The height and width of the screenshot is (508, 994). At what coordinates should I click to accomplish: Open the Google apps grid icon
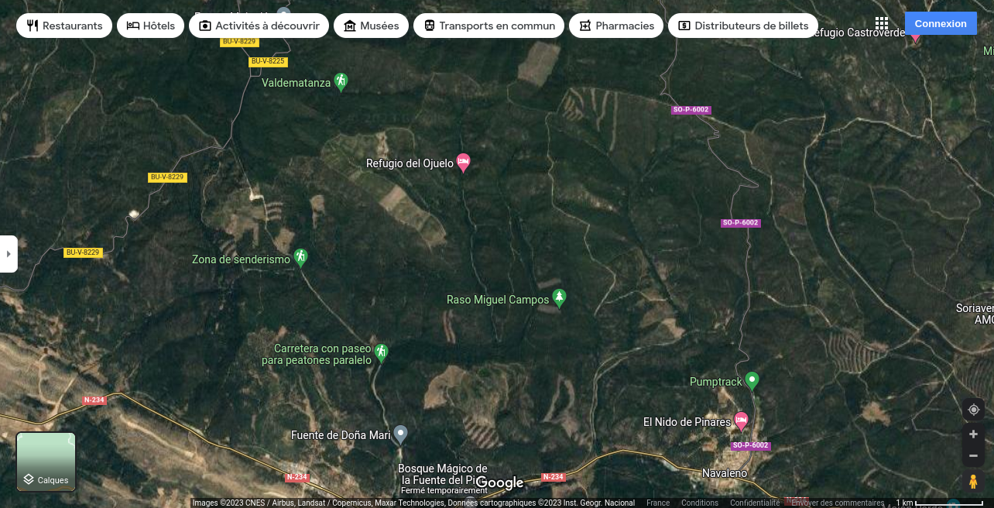click(x=882, y=24)
